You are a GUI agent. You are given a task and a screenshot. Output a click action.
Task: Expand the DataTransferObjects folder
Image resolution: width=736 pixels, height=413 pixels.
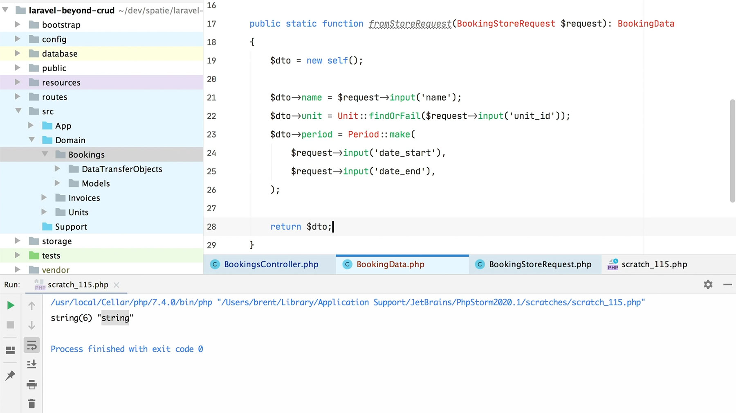[x=57, y=169]
